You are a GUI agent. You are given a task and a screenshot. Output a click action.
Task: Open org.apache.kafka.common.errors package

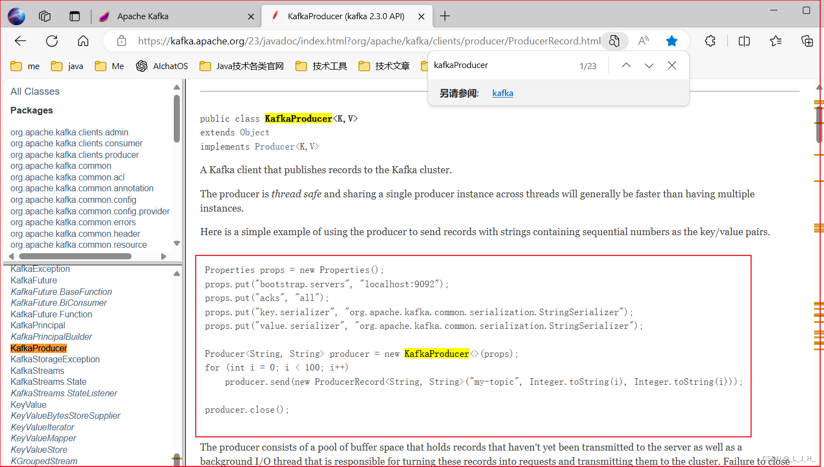coord(73,223)
